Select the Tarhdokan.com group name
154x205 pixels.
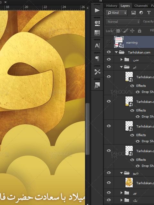139,53
